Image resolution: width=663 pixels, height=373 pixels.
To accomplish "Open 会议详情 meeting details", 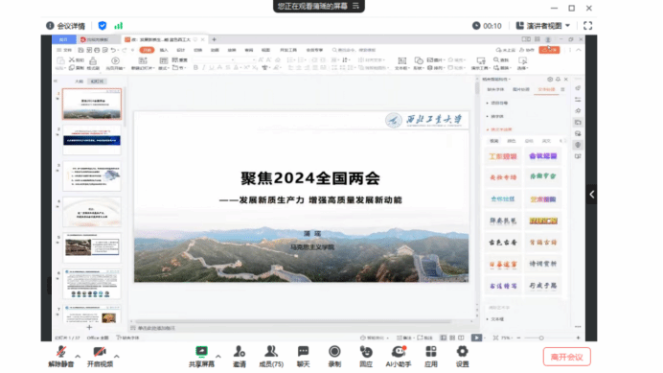I will 65,26.
